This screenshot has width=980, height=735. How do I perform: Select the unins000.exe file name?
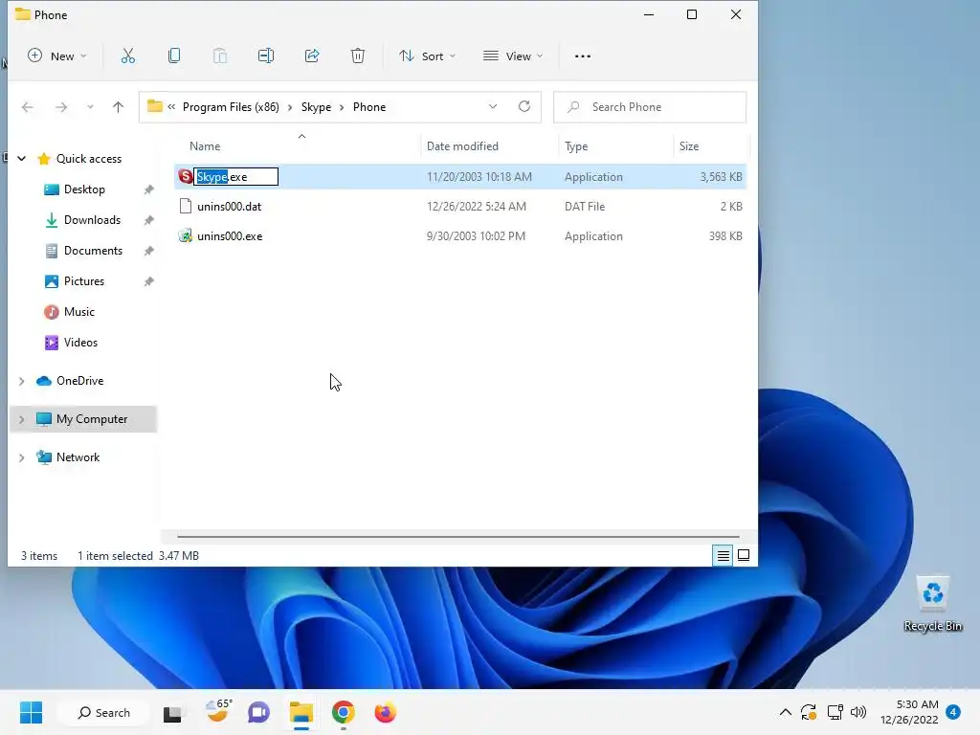pos(230,236)
